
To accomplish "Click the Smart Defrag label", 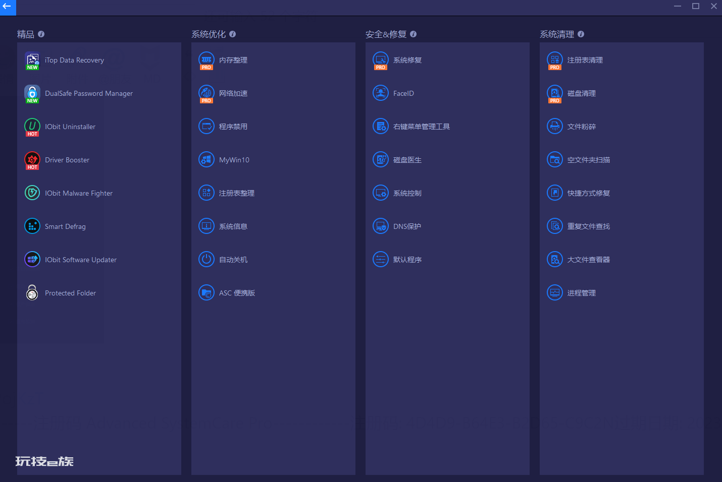I will click(x=65, y=226).
